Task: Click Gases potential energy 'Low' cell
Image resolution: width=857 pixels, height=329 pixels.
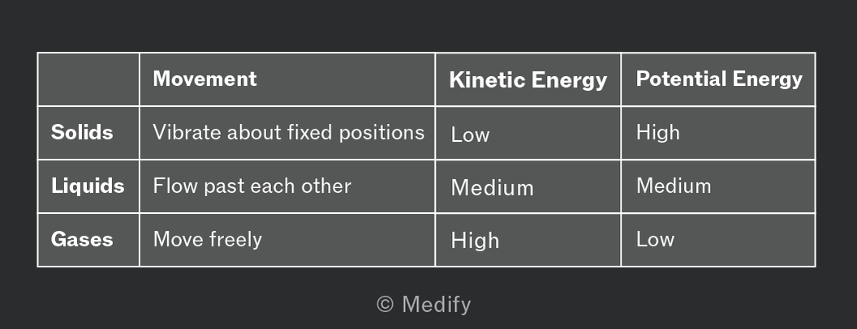Action: coord(718,240)
